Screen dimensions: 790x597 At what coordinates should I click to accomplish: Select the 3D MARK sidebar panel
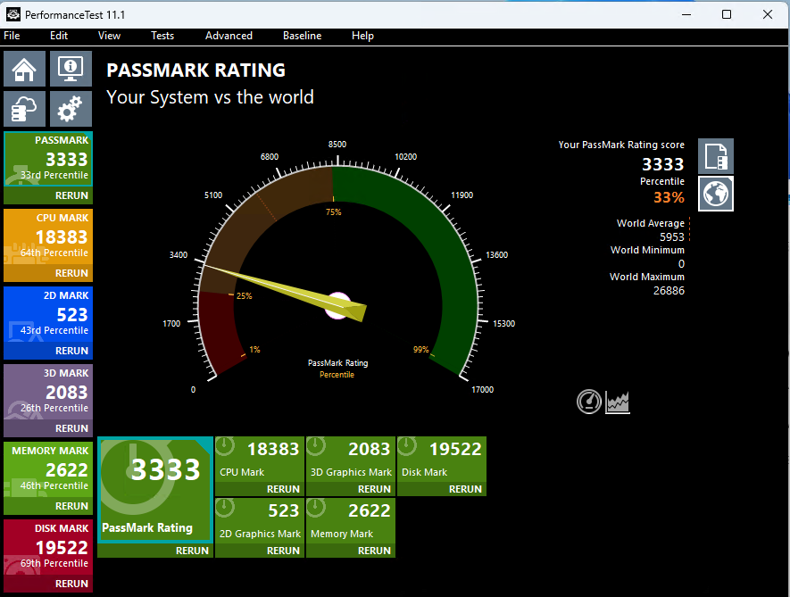point(48,389)
